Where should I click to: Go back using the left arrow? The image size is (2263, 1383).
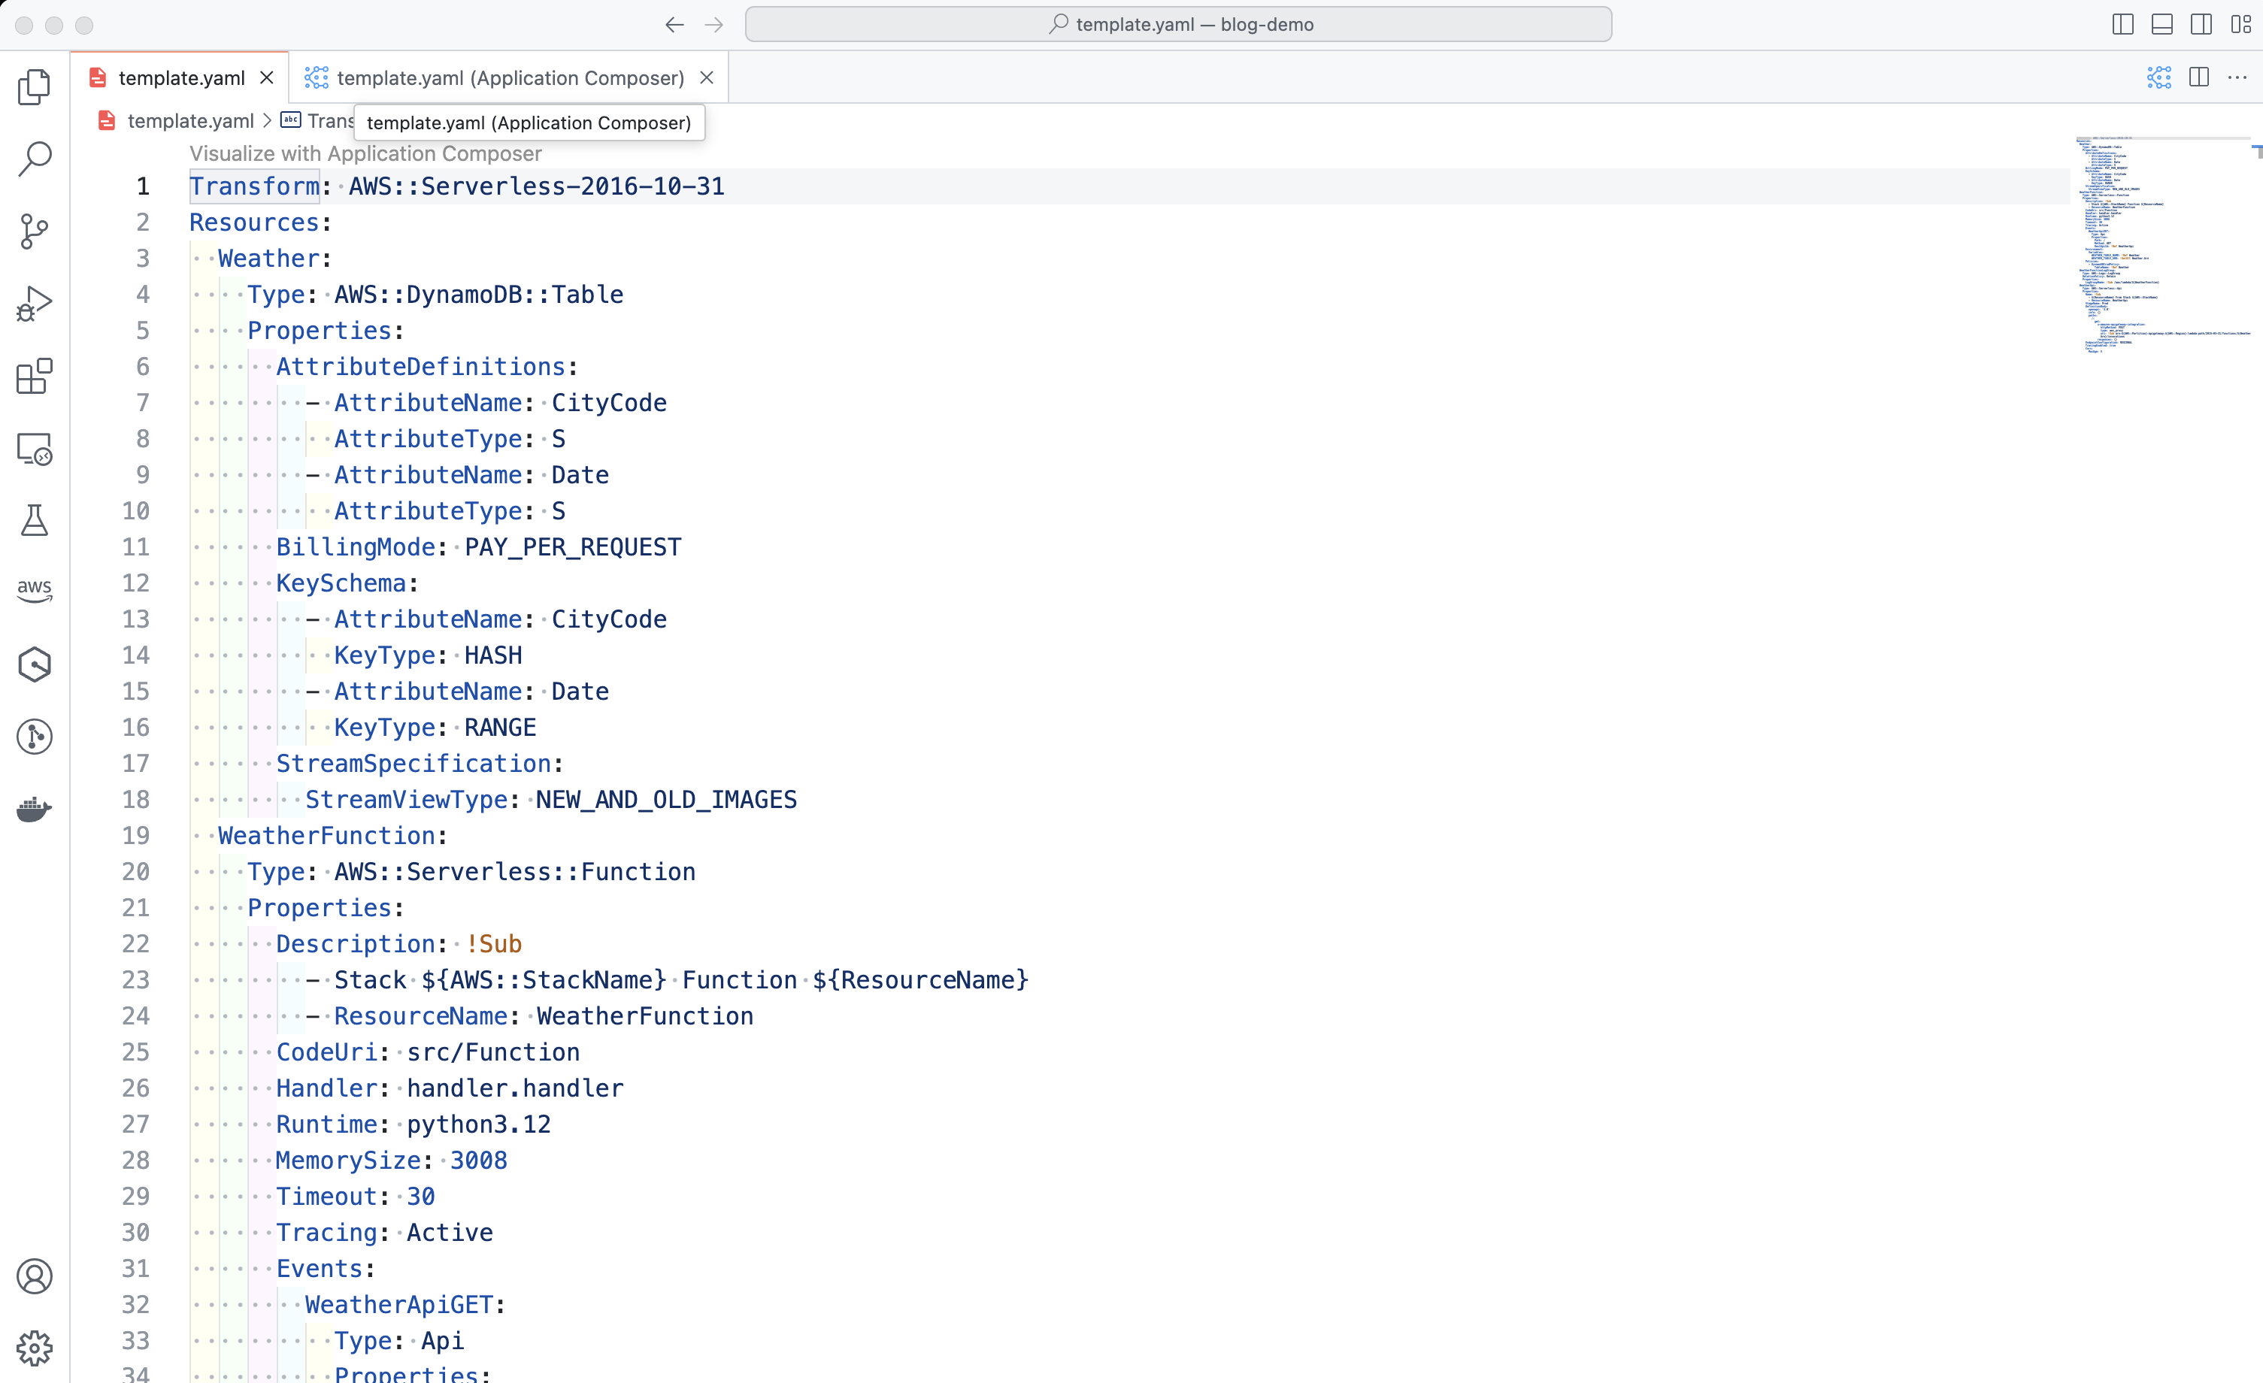coord(674,25)
